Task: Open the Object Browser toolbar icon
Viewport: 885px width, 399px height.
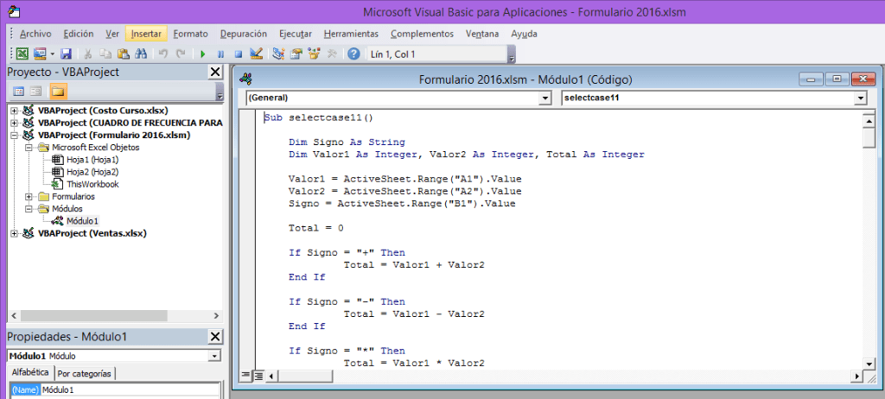Action: click(314, 54)
